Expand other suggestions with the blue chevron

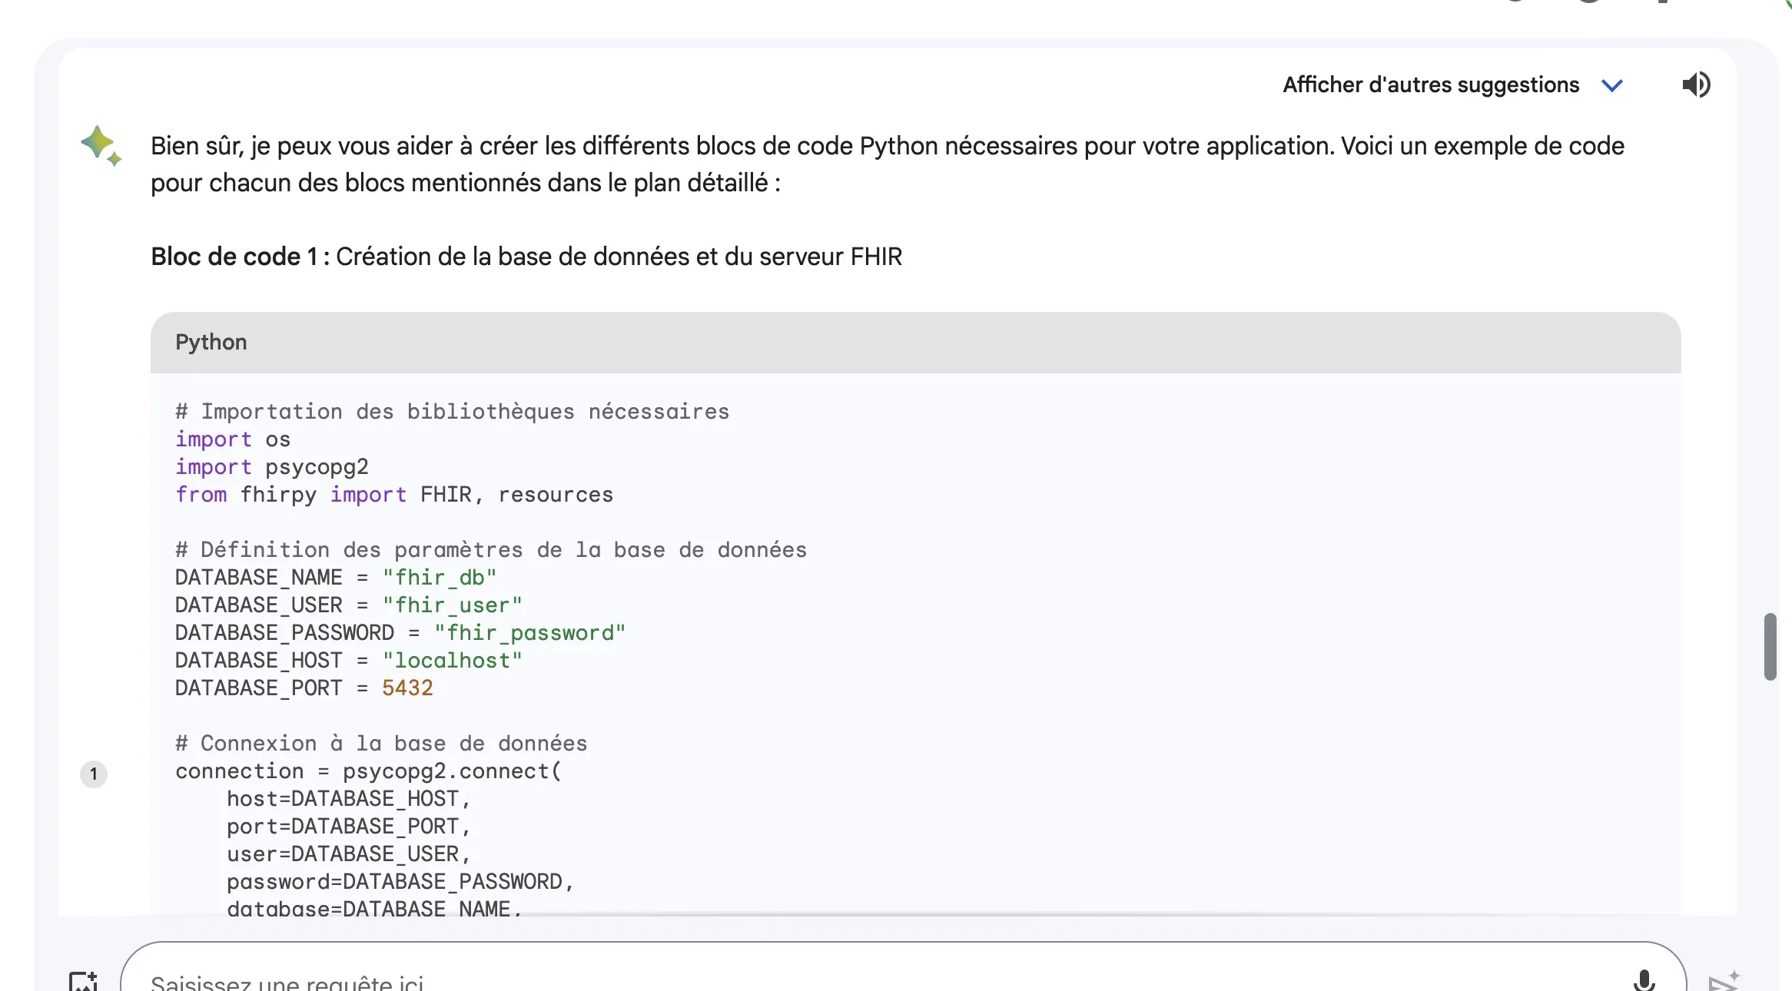1612,85
